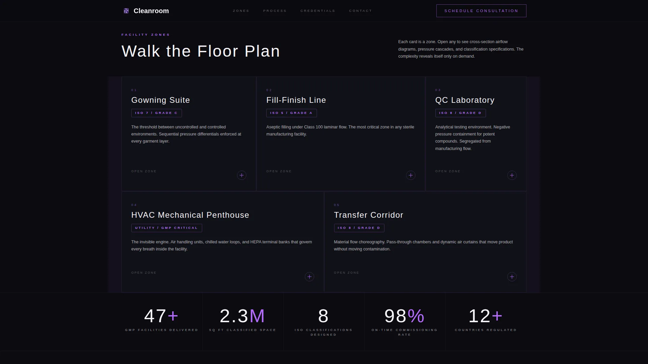Open the Credentials nav item
Image resolution: width=648 pixels, height=364 pixels.
click(318, 11)
